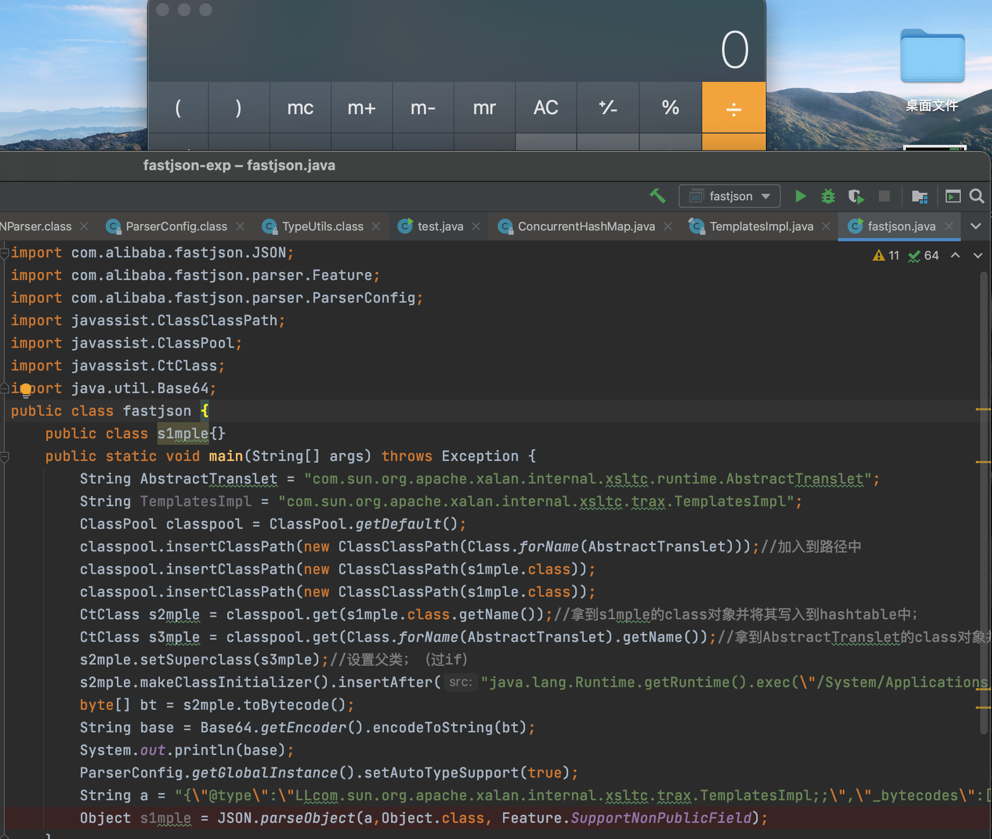Switch to the ParserConfig.class tab
Viewport: 992px width, 839px height.
click(176, 227)
